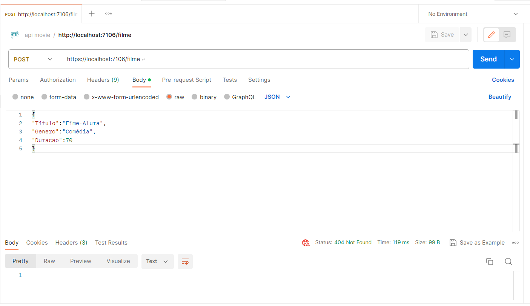Open the Headers (9) request tab
Image resolution: width=530 pixels, height=306 pixels.
[x=103, y=80]
